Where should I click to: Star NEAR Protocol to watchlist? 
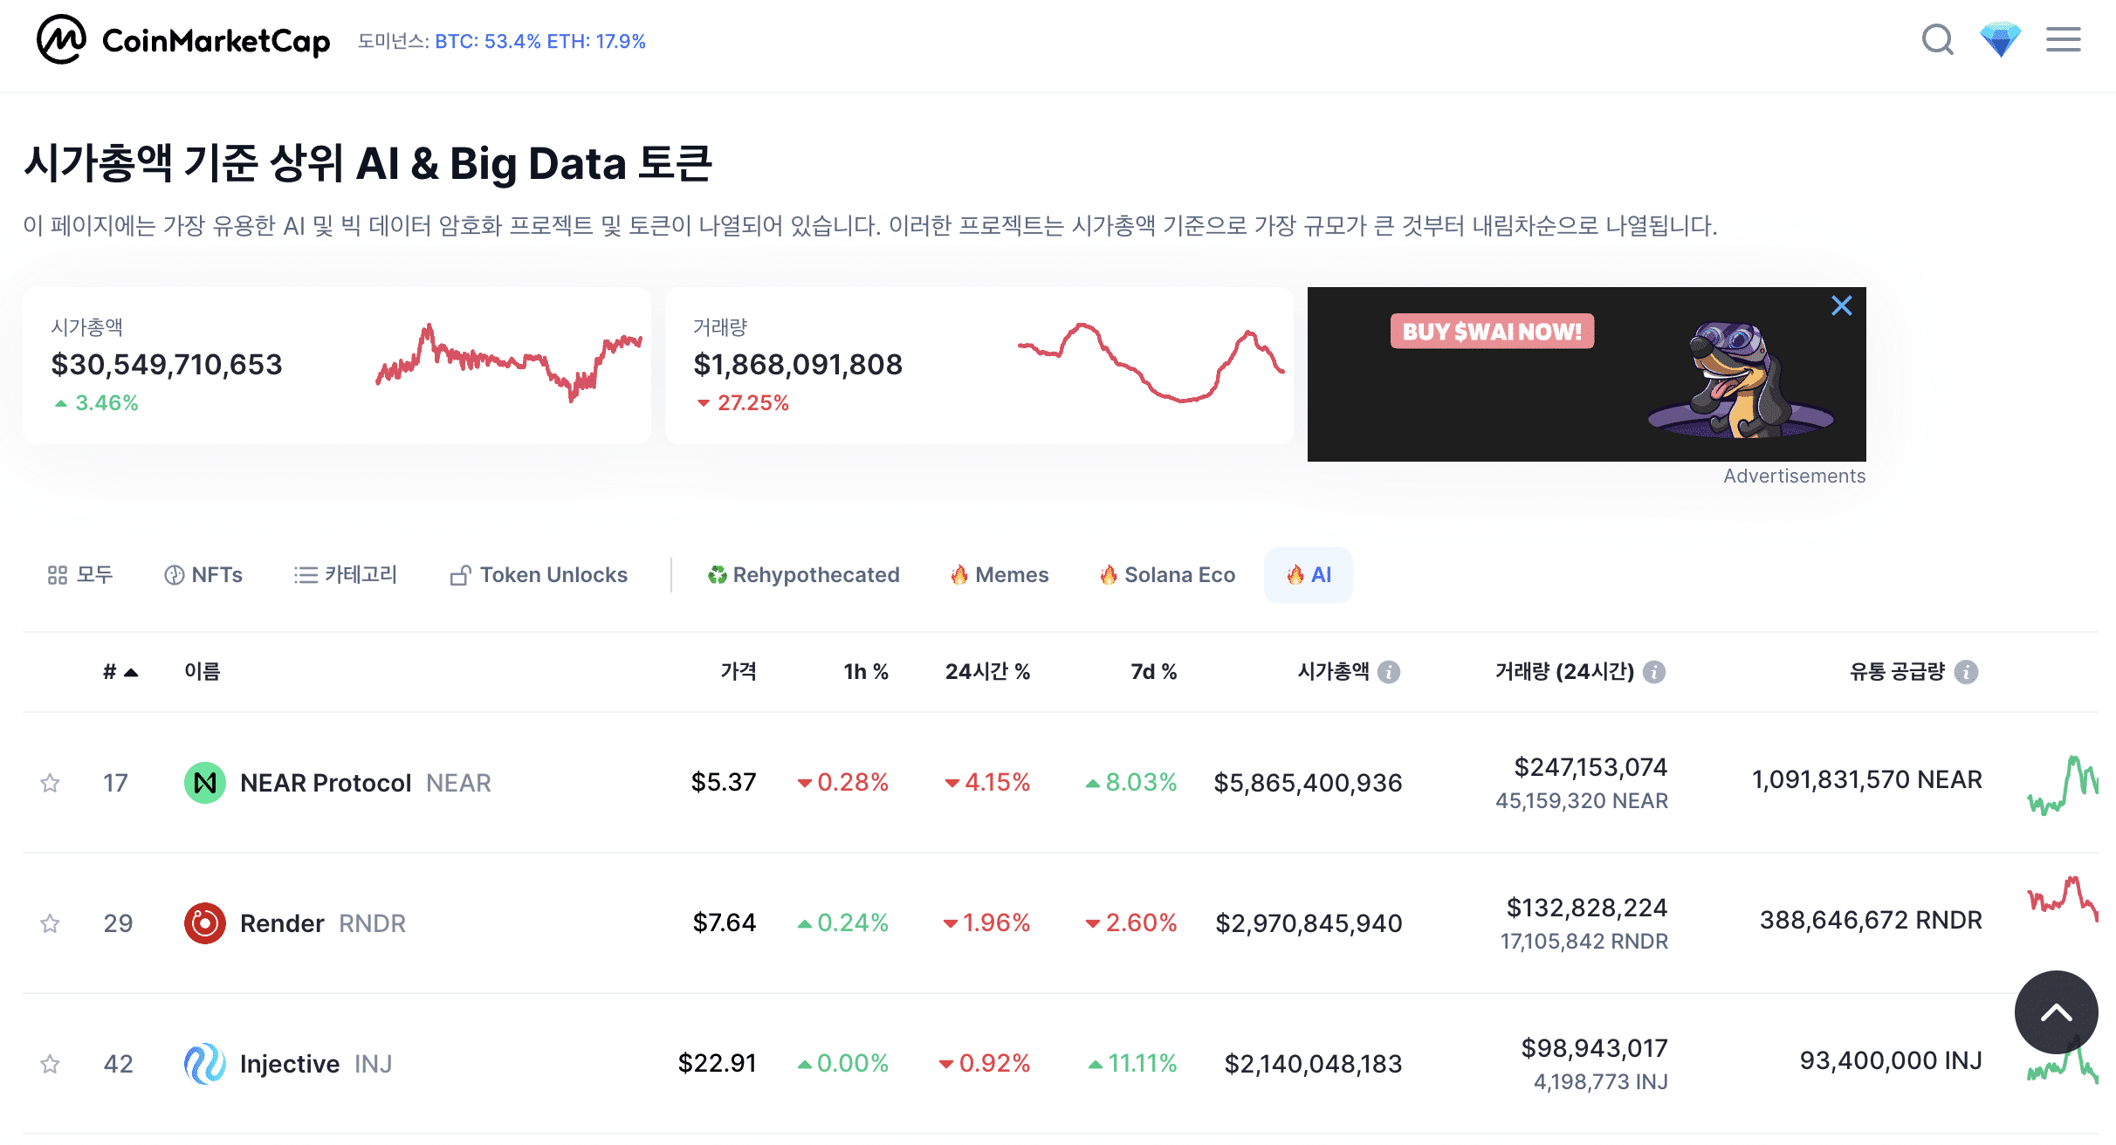coord(50,783)
